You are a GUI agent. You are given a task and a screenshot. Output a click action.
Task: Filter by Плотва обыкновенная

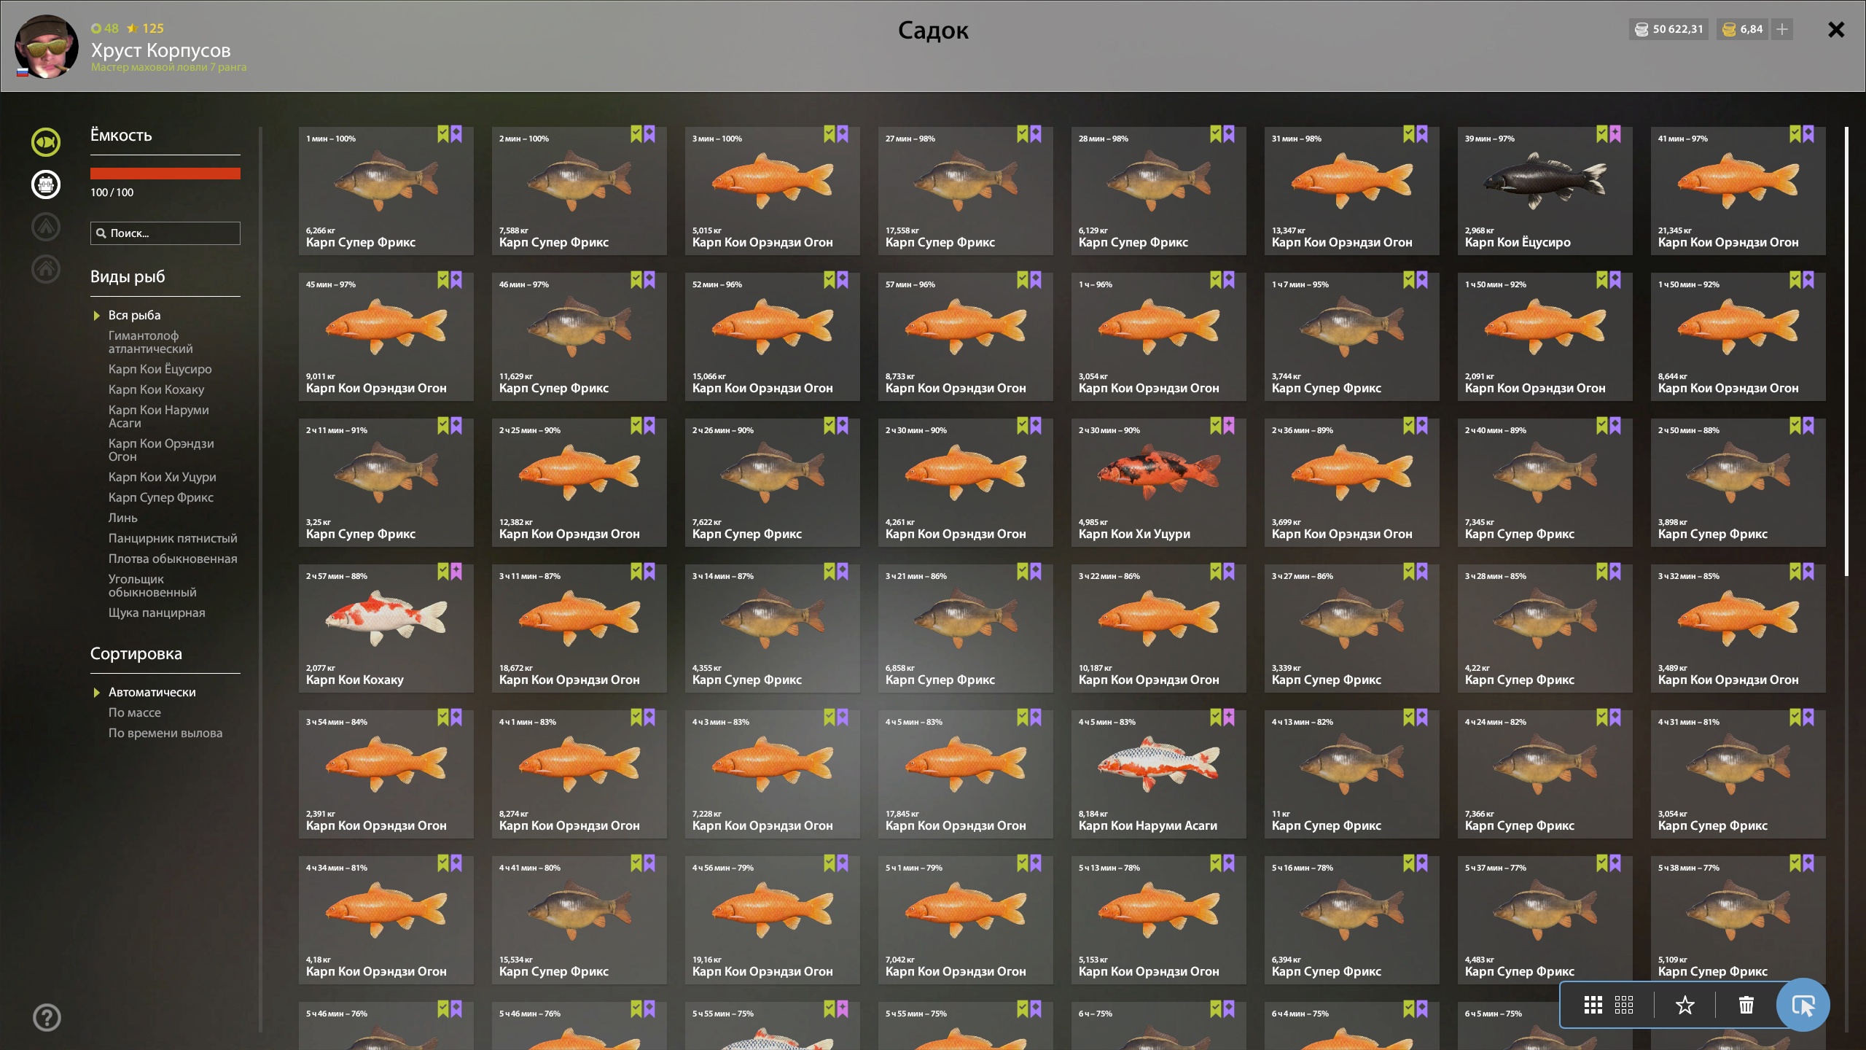click(173, 559)
